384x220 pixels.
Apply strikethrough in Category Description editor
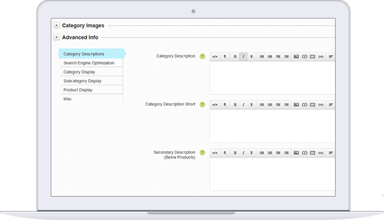pyautogui.click(x=251, y=57)
